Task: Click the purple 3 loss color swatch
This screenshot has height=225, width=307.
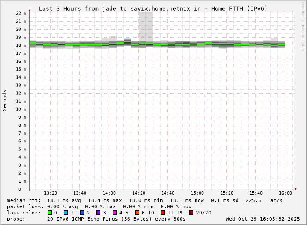Action: (x=99, y=213)
